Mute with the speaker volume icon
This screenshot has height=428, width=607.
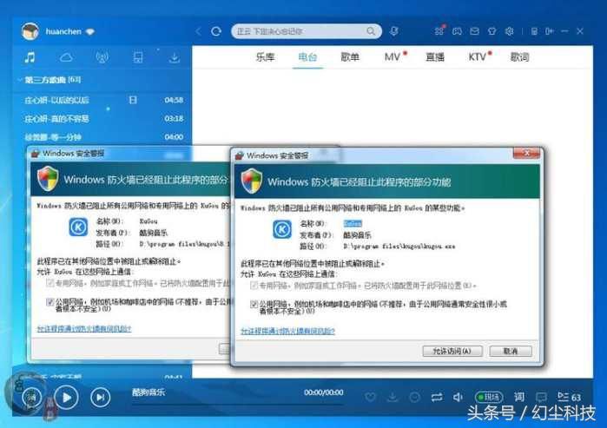tap(458, 397)
